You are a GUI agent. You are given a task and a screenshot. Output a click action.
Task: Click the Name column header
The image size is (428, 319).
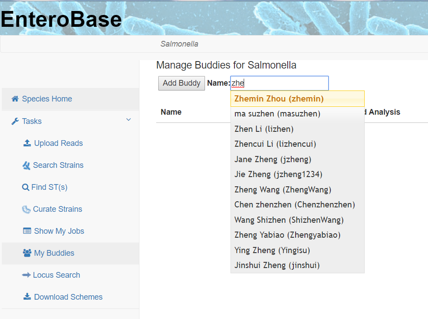[x=171, y=112]
